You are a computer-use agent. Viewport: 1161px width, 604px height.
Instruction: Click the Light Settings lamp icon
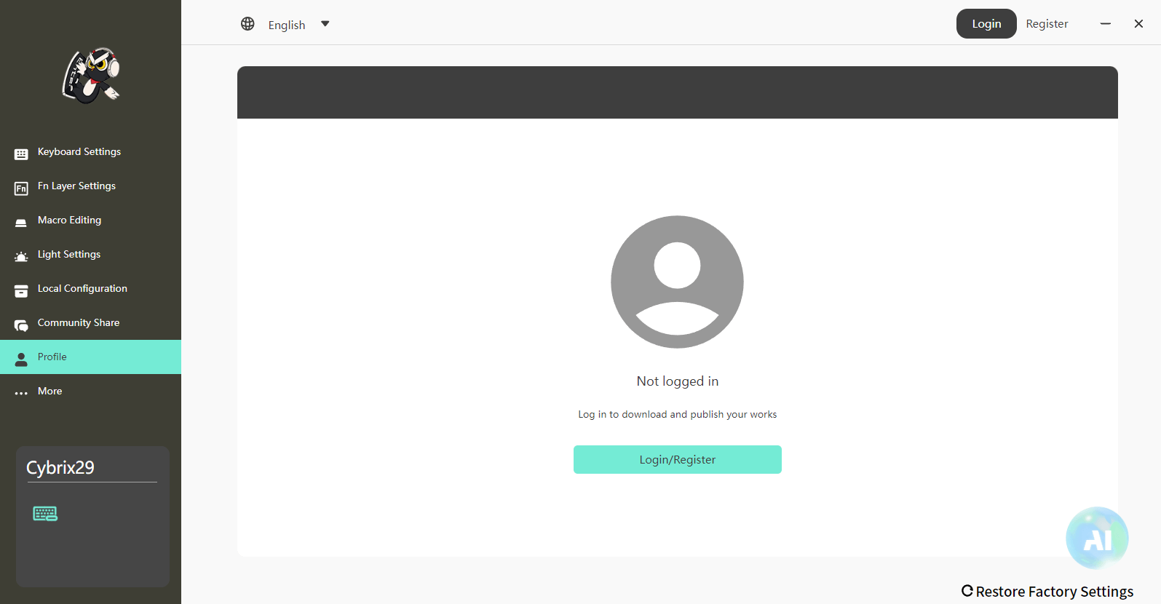pyautogui.click(x=21, y=256)
